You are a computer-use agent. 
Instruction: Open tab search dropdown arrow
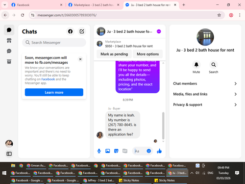tap(5, 5)
